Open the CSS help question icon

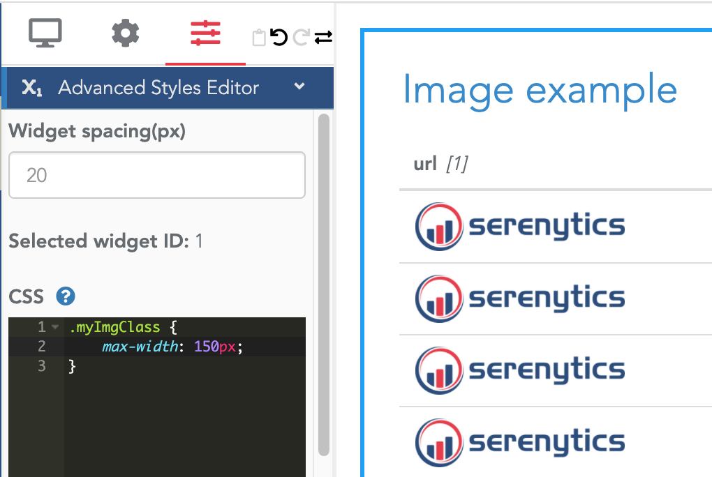(66, 296)
